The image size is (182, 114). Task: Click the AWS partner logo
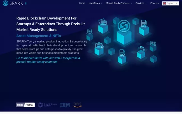(78, 105)
